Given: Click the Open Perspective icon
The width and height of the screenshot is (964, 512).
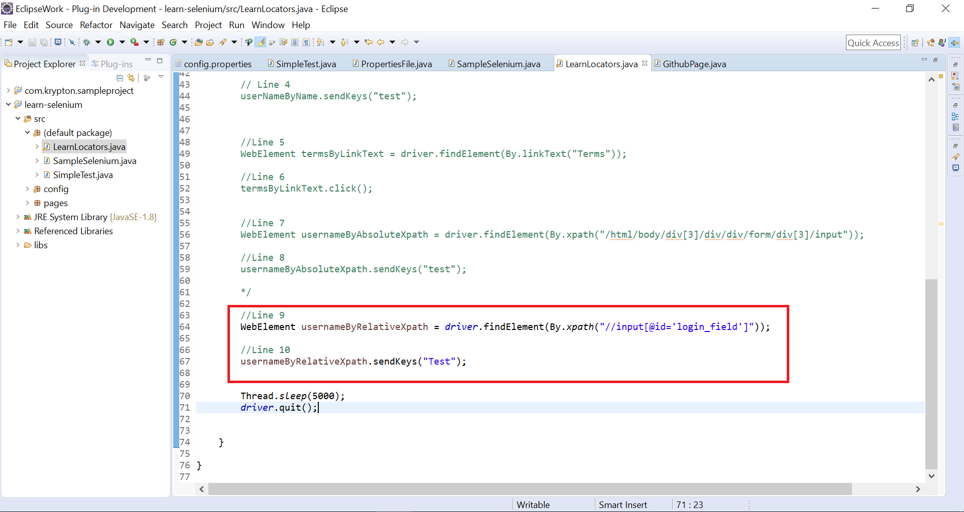Looking at the screenshot, I should point(915,43).
